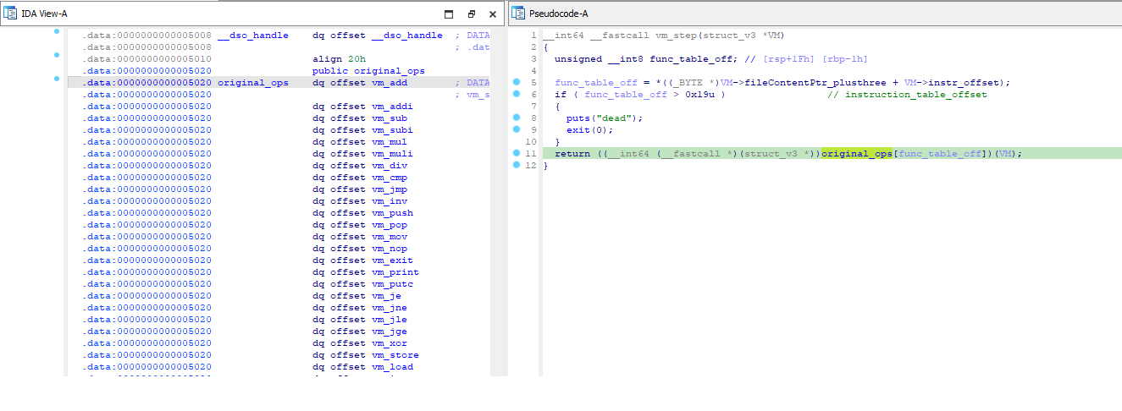Click the 'vm_jne' offset entry
Image resolution: width=1122 pixels, height=411 pixels.
tap(390, 308)
